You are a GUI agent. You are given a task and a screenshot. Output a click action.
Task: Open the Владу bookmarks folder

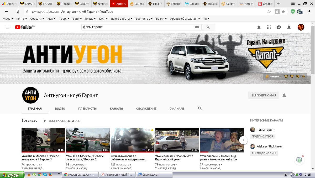pyautogui.click(x=91, y=19)
